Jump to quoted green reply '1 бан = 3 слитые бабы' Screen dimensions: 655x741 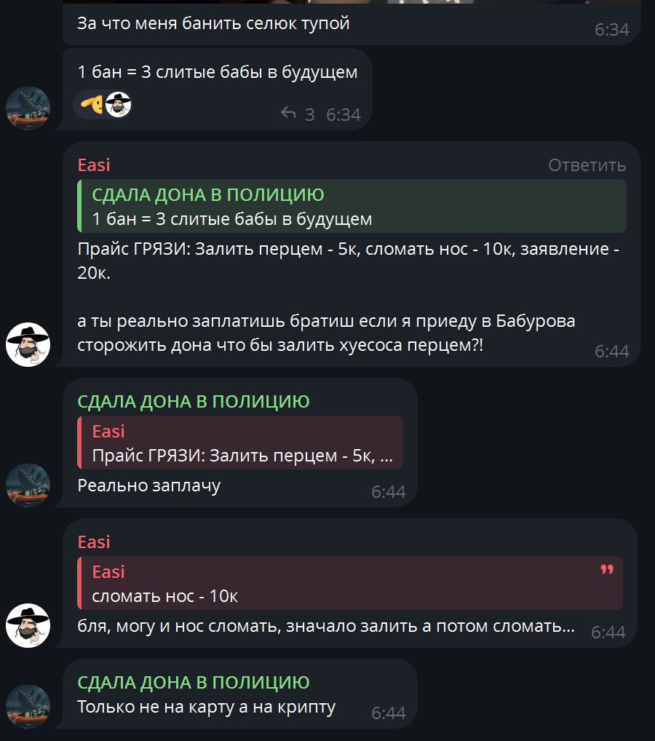click(x=352, y=206)
